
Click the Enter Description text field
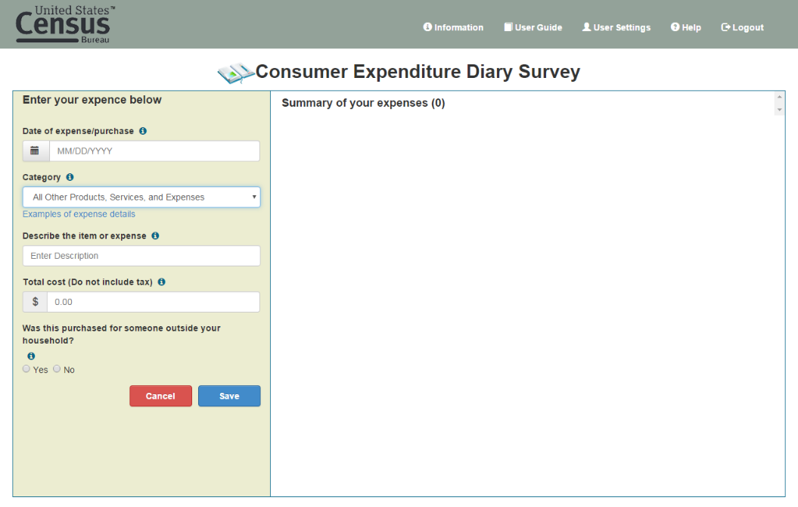click(141, 256)
